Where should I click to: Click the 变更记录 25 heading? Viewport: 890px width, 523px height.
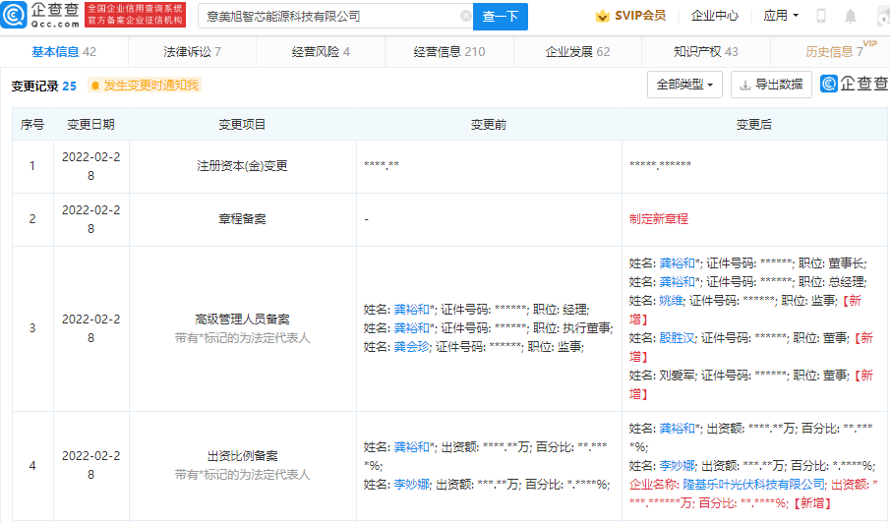(x=43, y=87)
